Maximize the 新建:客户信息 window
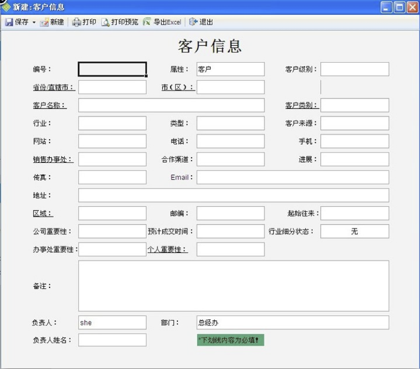The height and width of the screenshot is (369, 420). coord(399,7)
